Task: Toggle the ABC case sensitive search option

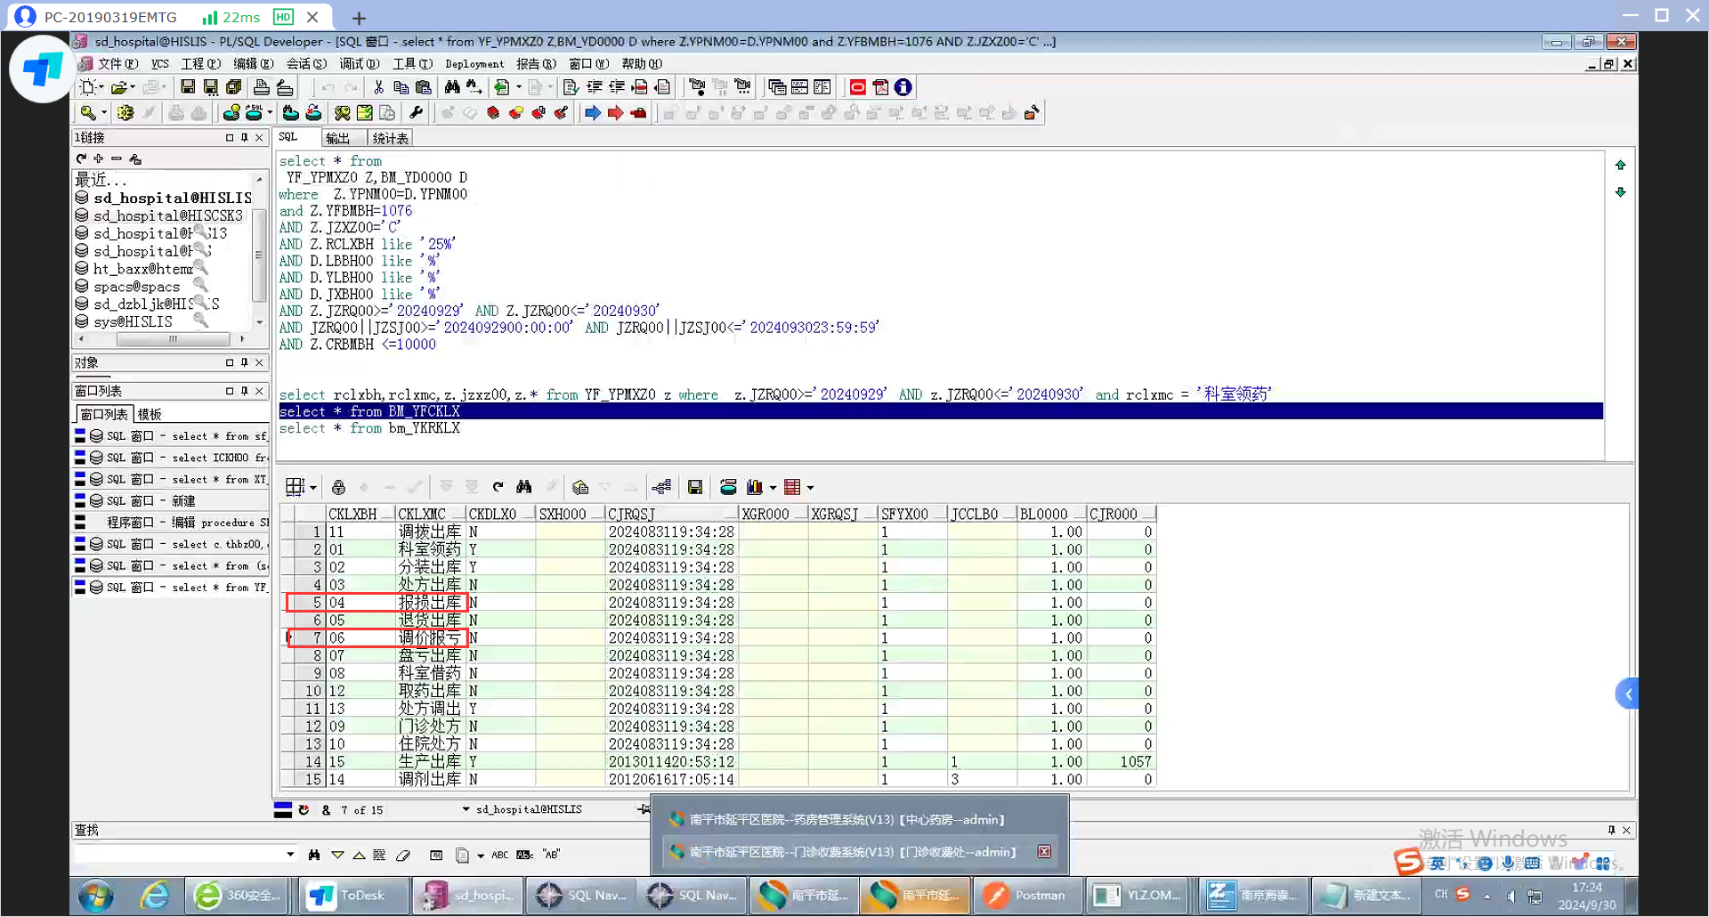Action: [x=500, y=855]
